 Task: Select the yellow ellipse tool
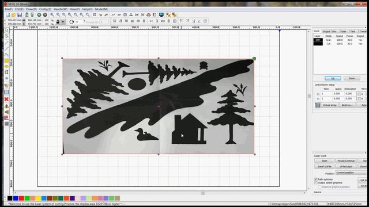[6, 67]
